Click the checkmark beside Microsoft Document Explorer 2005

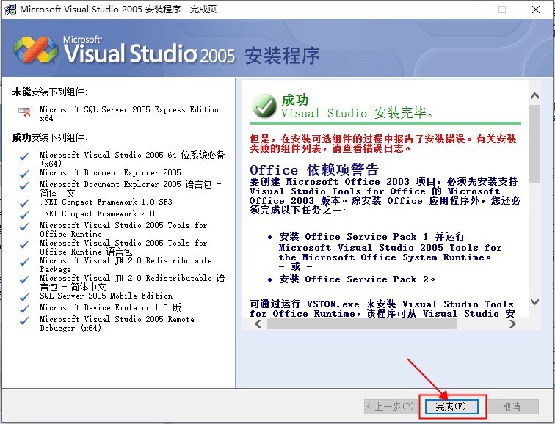(x=25, y=174)
